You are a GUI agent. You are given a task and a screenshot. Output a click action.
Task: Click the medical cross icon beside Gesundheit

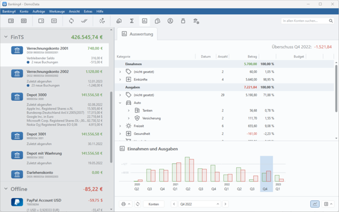tap(129, 133)
